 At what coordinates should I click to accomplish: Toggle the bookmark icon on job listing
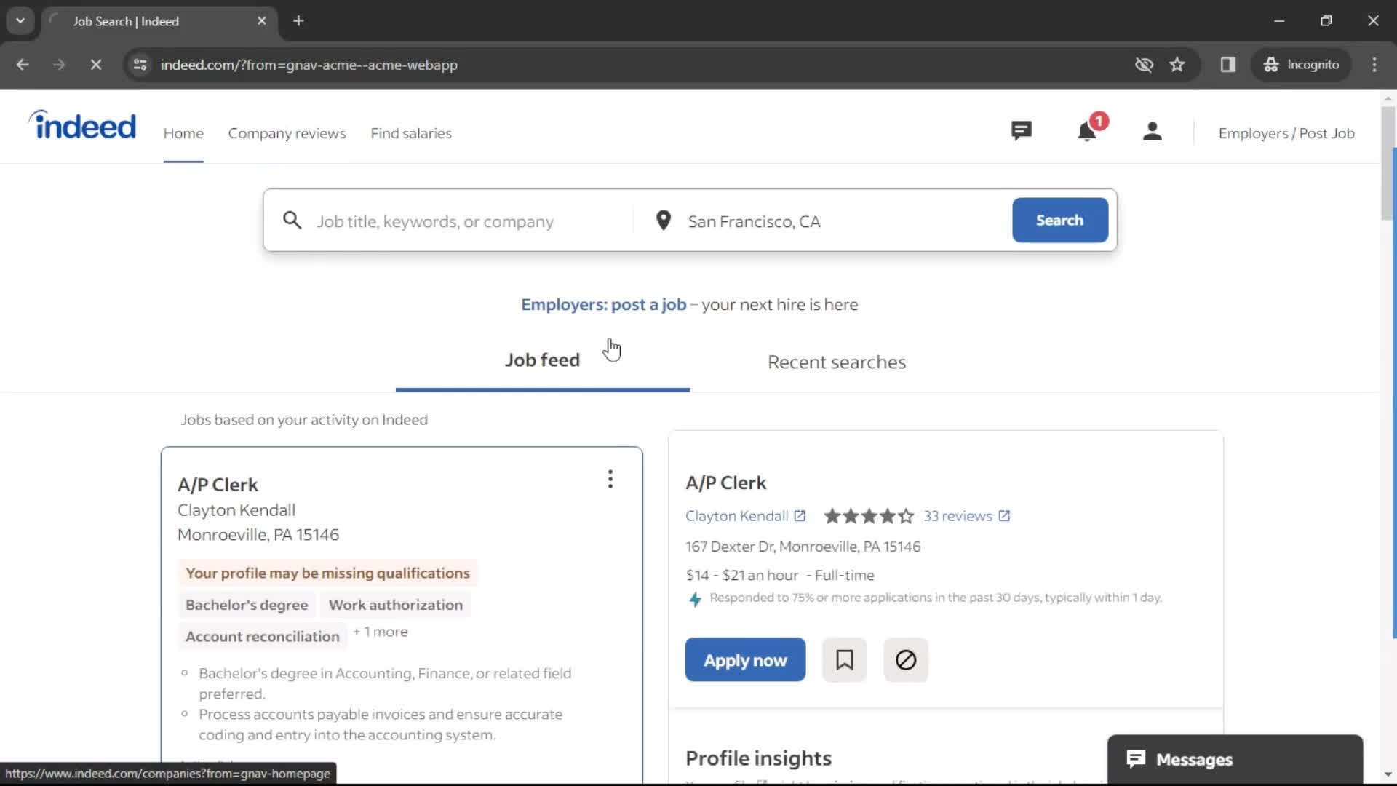[844, 659]
